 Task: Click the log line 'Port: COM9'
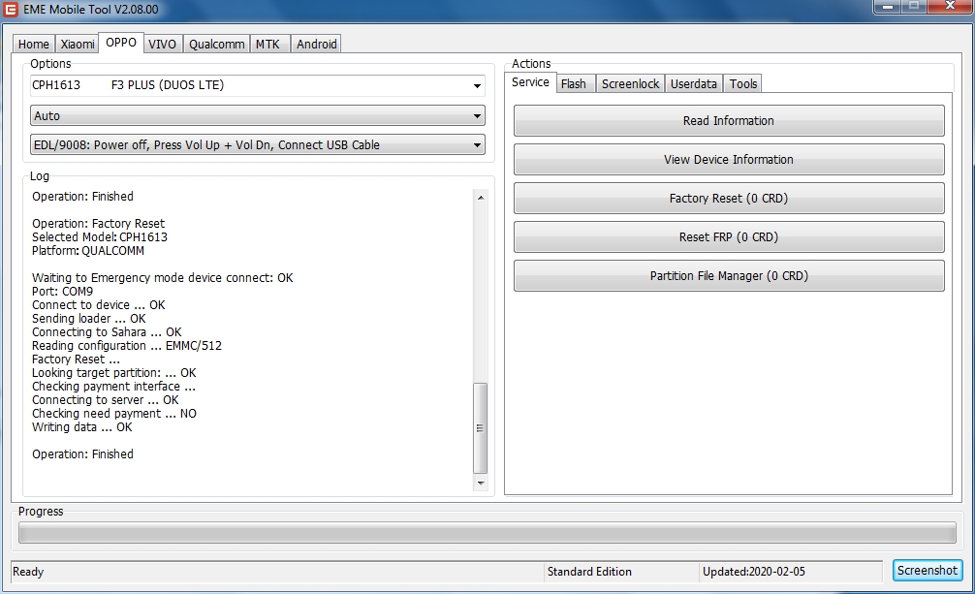(x=62, y=291)
